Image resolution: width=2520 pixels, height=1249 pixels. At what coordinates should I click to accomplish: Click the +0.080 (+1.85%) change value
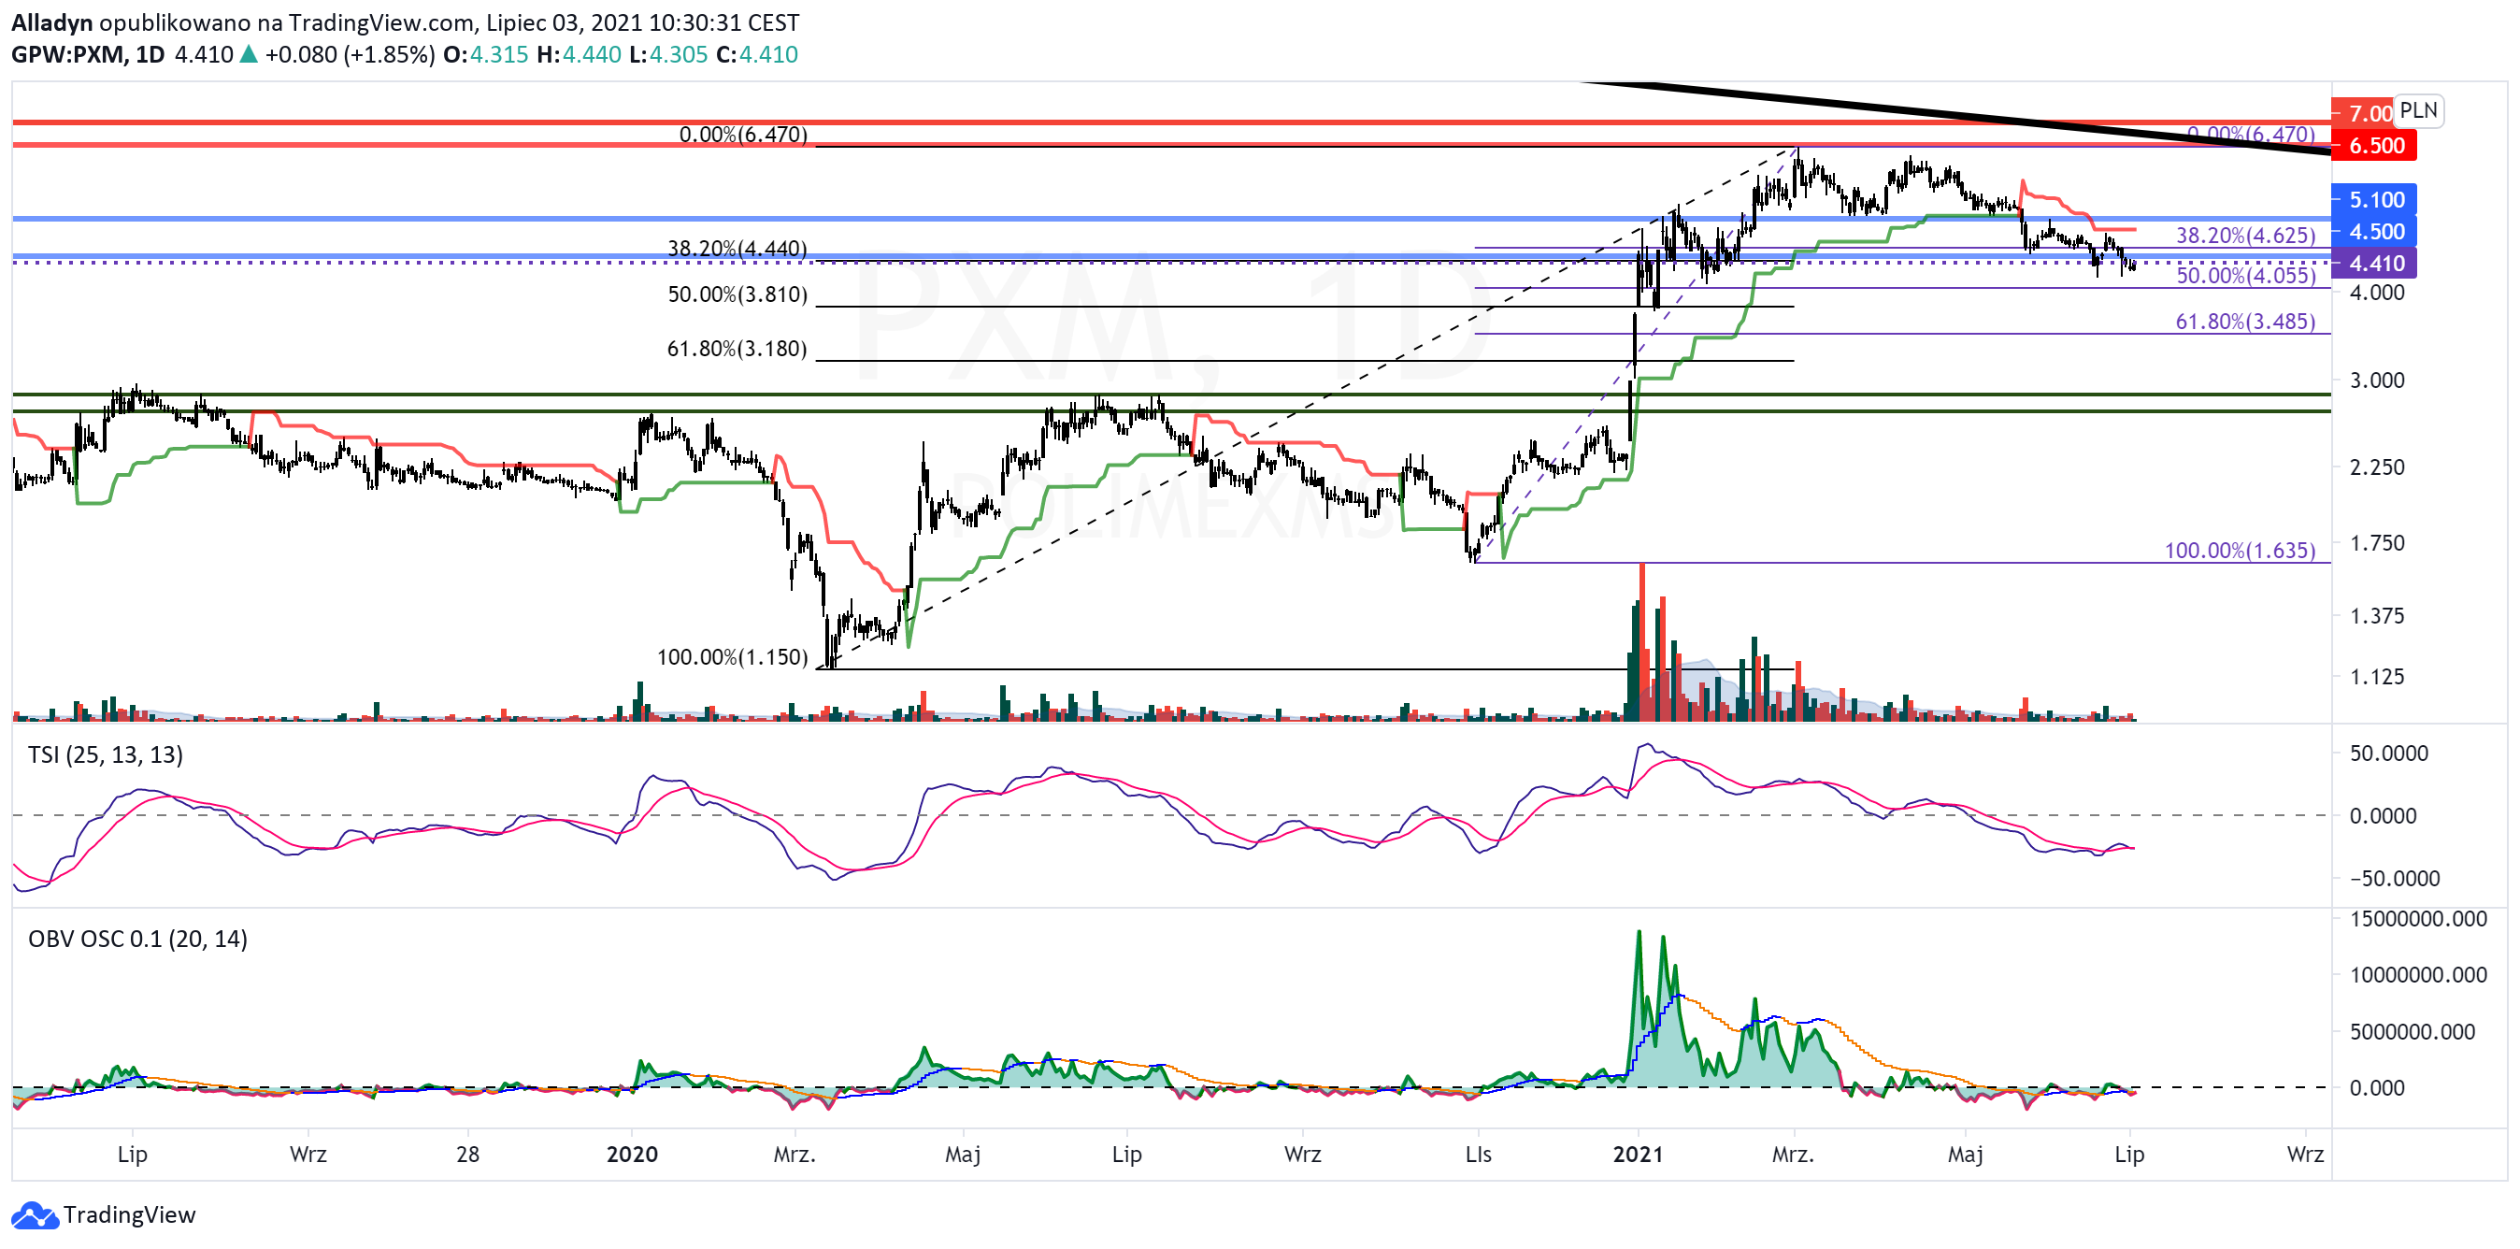pos(351,55)
